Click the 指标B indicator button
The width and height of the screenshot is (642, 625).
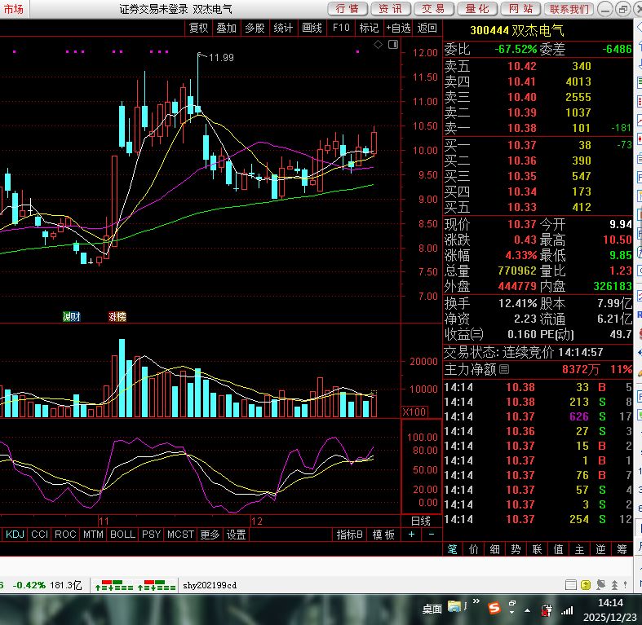(x=349, y=535)
